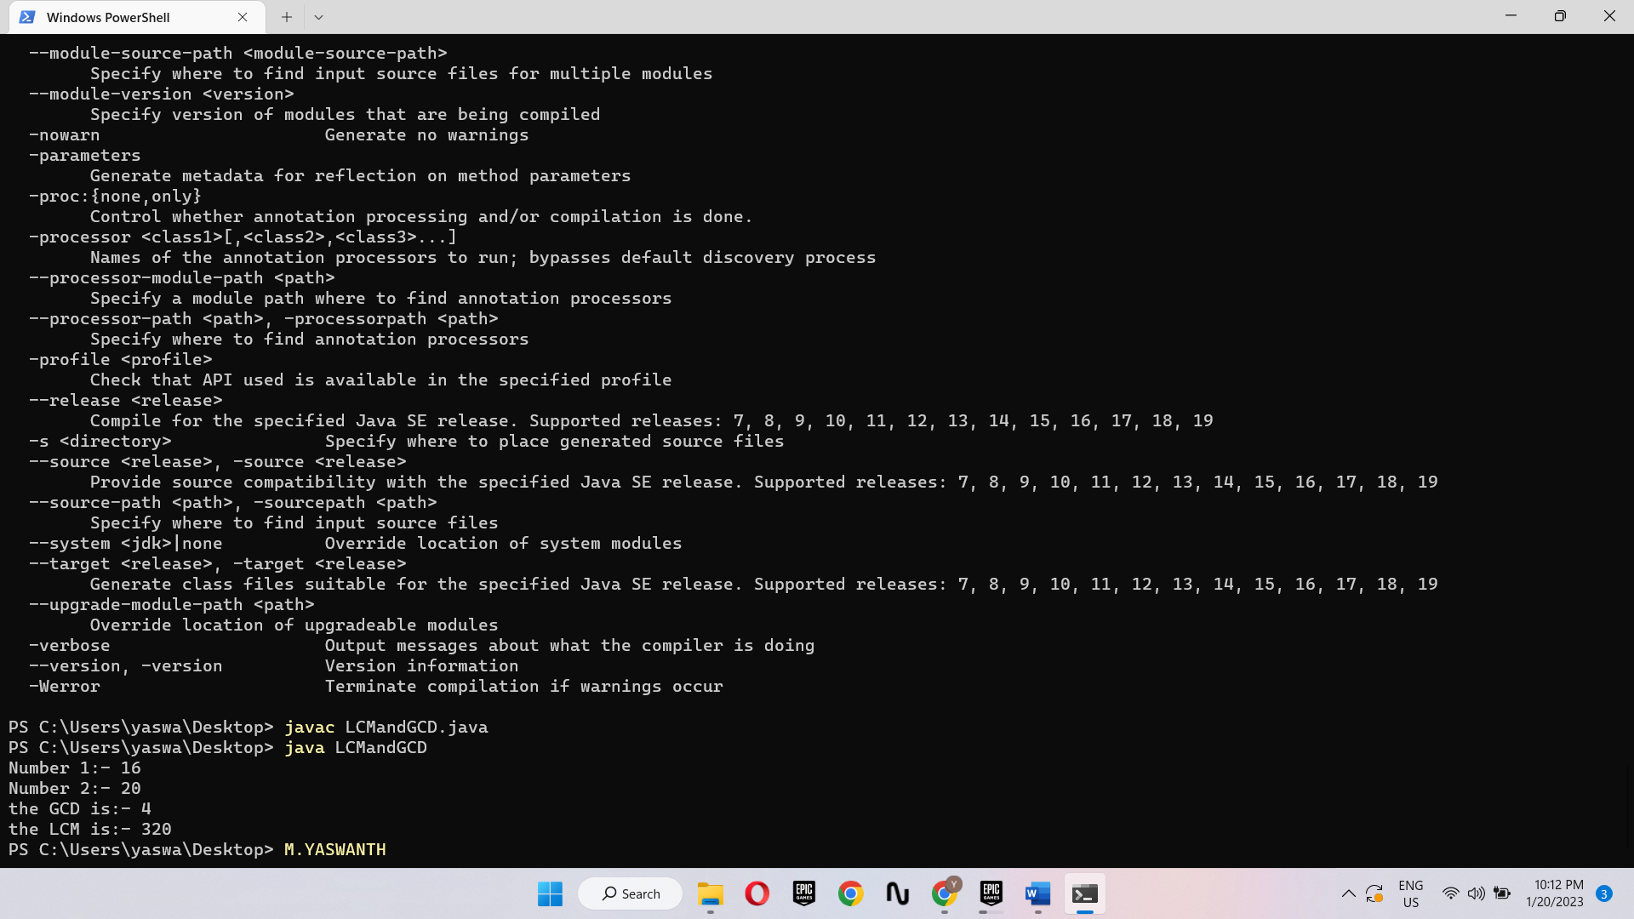Click the 'the GCD is:- 4' output line

click(x=80, y=809)
